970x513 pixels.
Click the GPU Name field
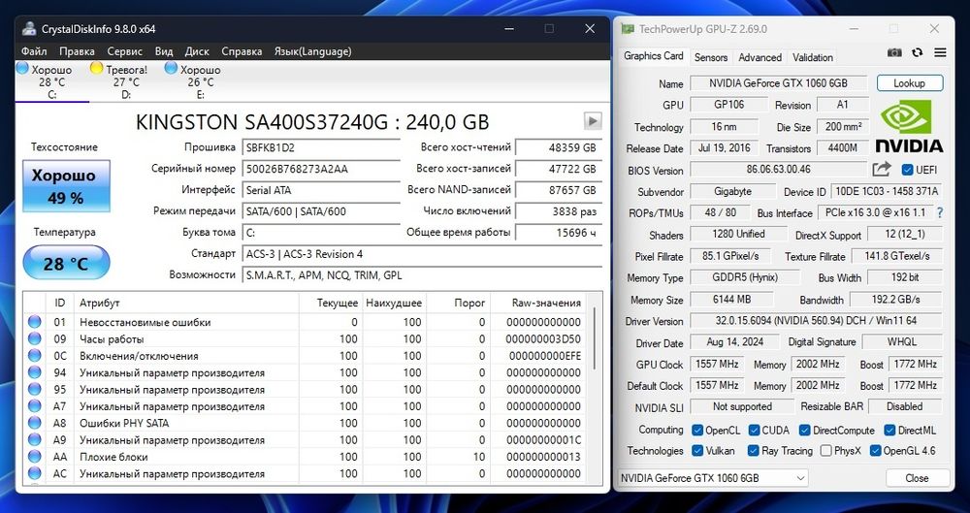point(779,83)
